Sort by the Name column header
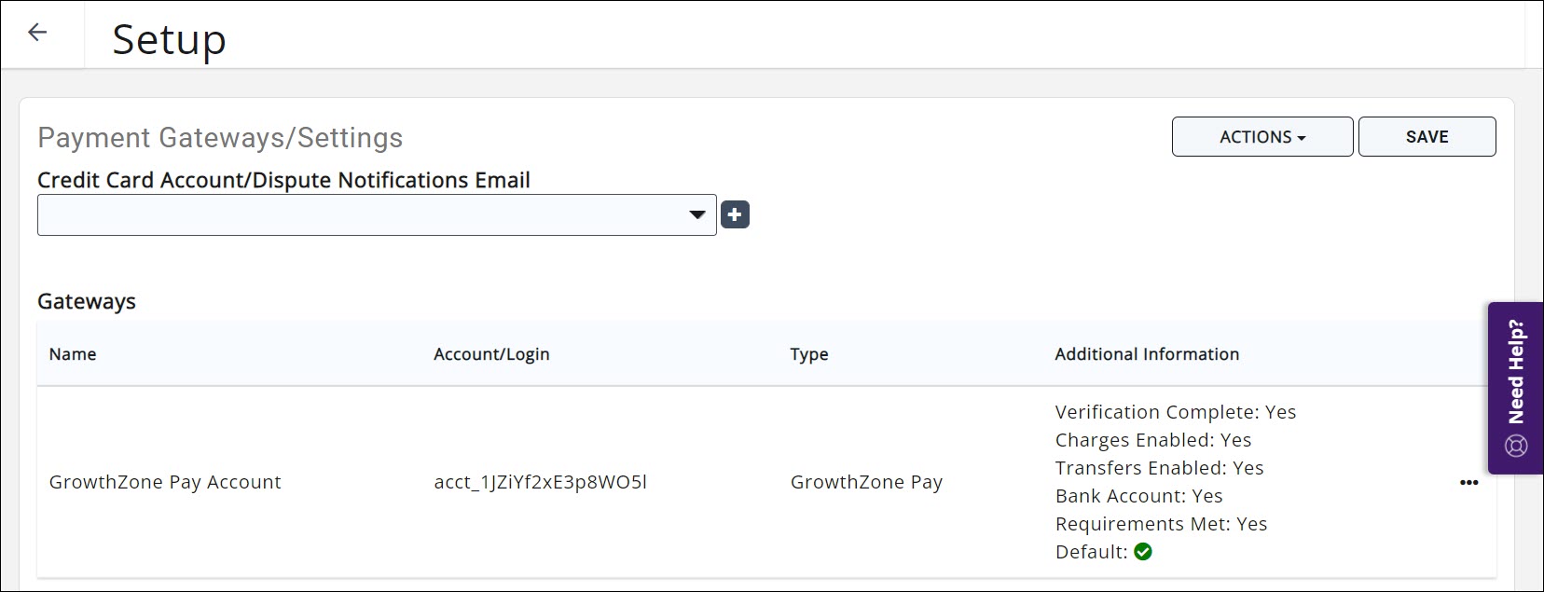The image size is (1544, 592). (73, 354)
